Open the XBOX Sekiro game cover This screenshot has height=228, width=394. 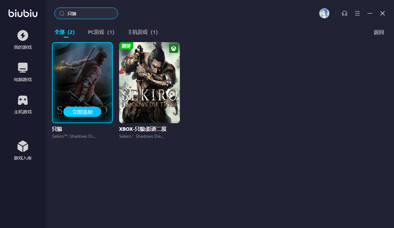[149, 83]
